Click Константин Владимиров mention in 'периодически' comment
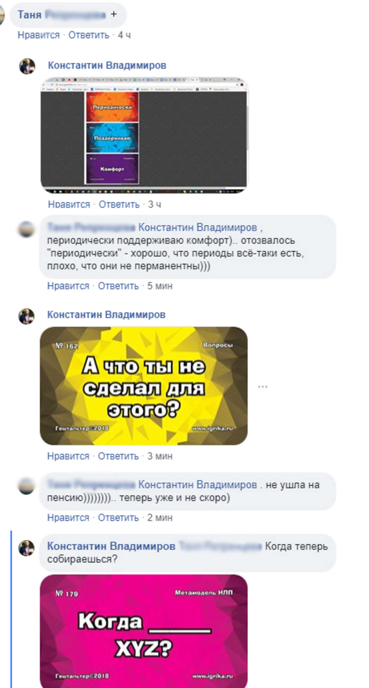369x688 pixels. tap(197, 227)
